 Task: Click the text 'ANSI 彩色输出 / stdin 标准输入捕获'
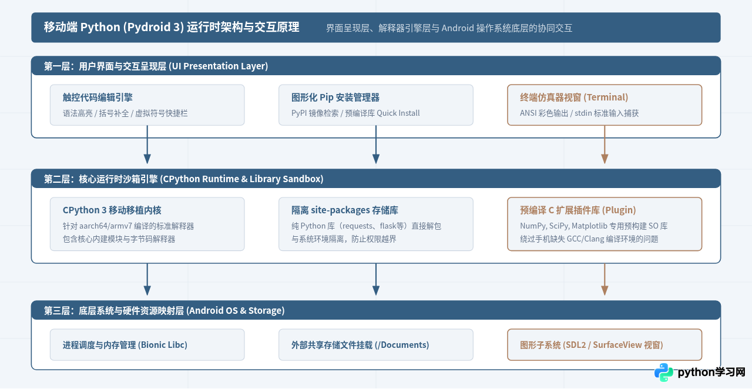click(x=579, y=113)
